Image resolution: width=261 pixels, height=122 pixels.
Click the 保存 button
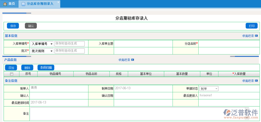pyautogui.click(x=13, y=26)
